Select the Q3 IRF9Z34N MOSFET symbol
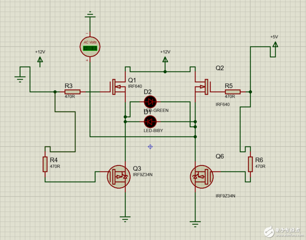306x240 pixels. [119, 177]
